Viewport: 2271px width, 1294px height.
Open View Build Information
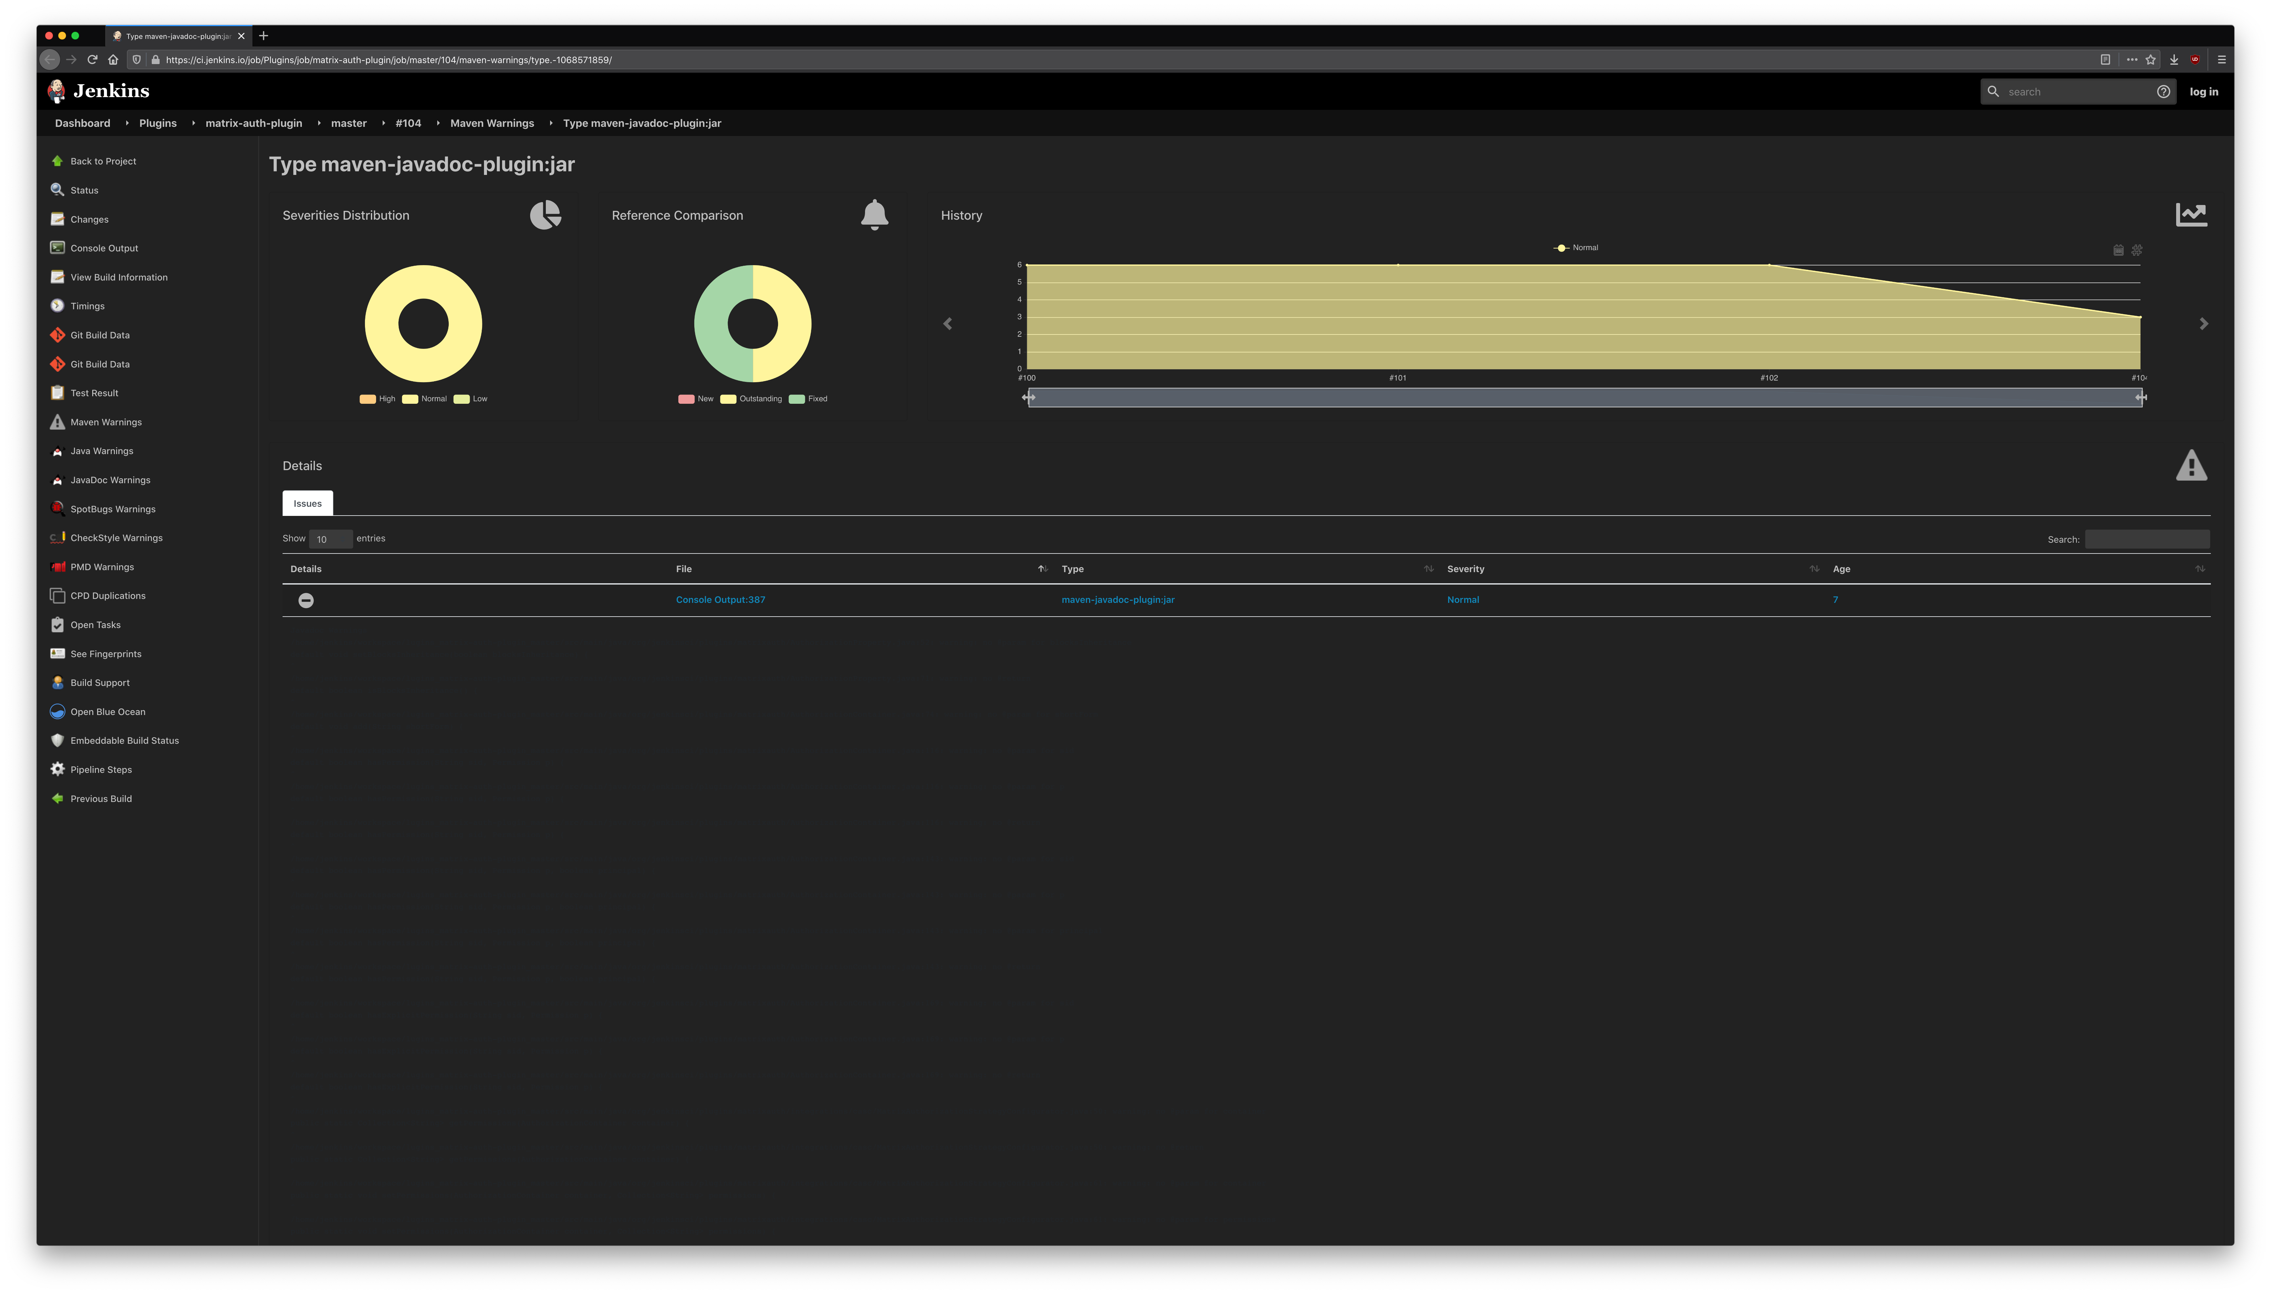pyautogui.click(x=119, y=277)
